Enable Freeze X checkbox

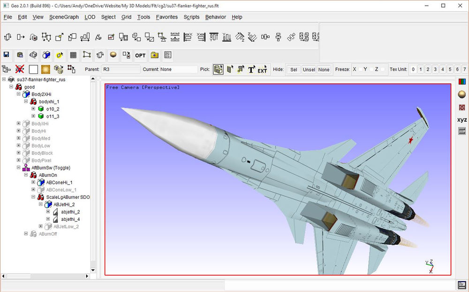[361, 69]
